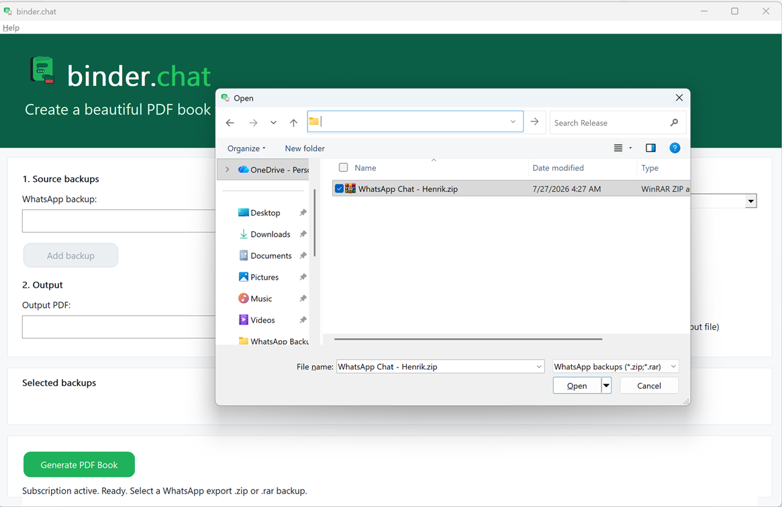The image size is (782, 507).
Task: Select file WhatsApp Chat - Henrik.zip
Action: tap(408, 188)
